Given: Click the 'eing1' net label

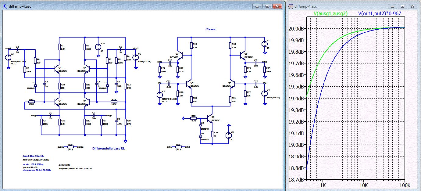Looking at the screenshot, I should (x=8, y=49).
